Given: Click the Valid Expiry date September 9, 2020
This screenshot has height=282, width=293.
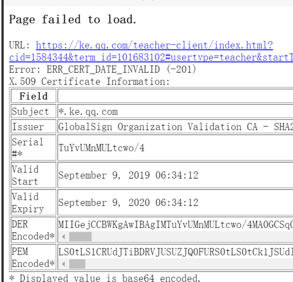Looking at the screenshot, I should click(x=129, y=203).
